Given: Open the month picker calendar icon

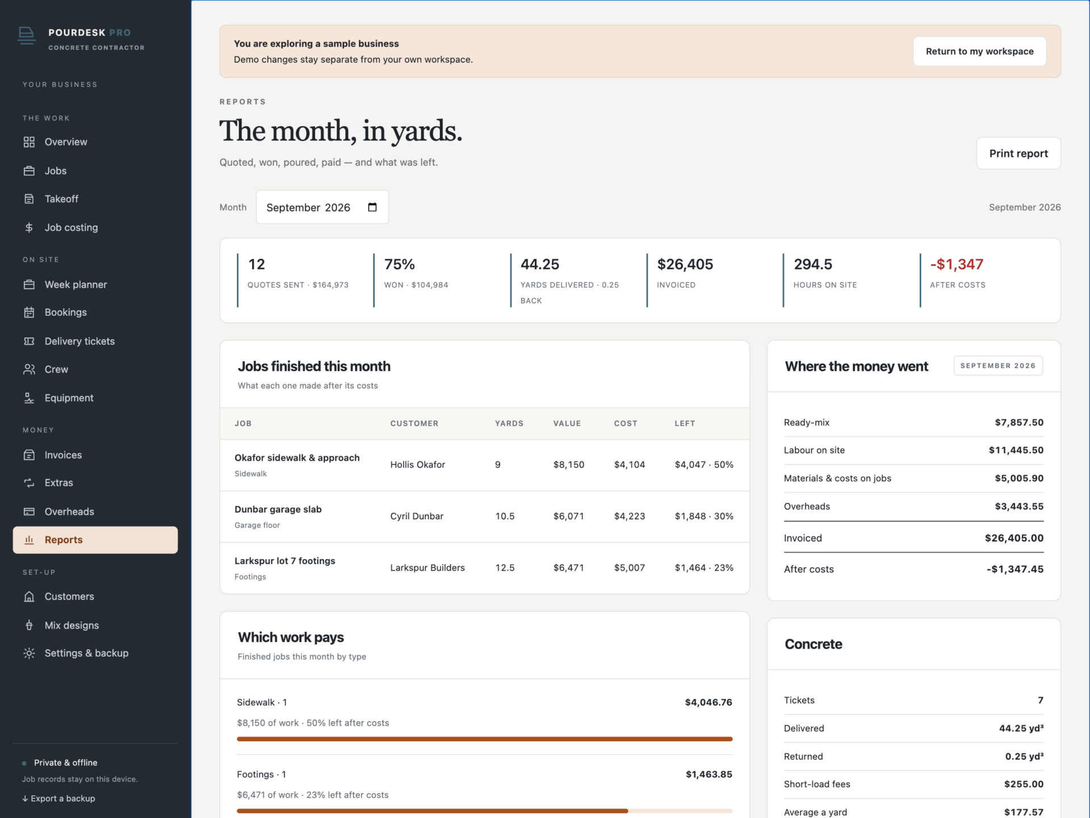Looking at the screenshot, I should 372,207.
